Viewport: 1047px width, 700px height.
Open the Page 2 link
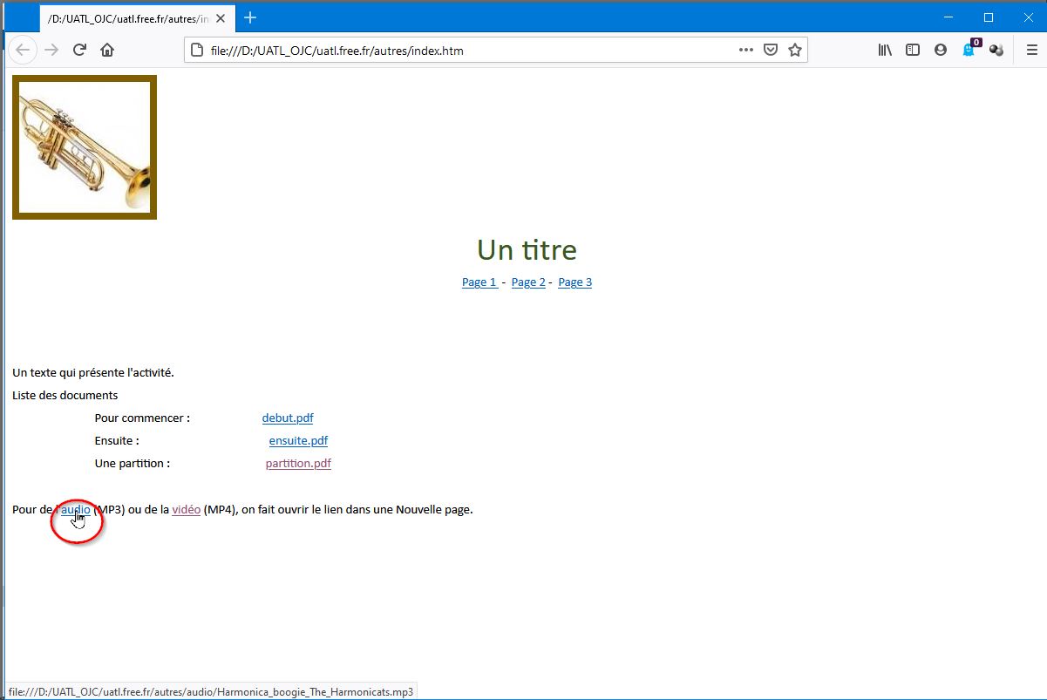point(528,282)
